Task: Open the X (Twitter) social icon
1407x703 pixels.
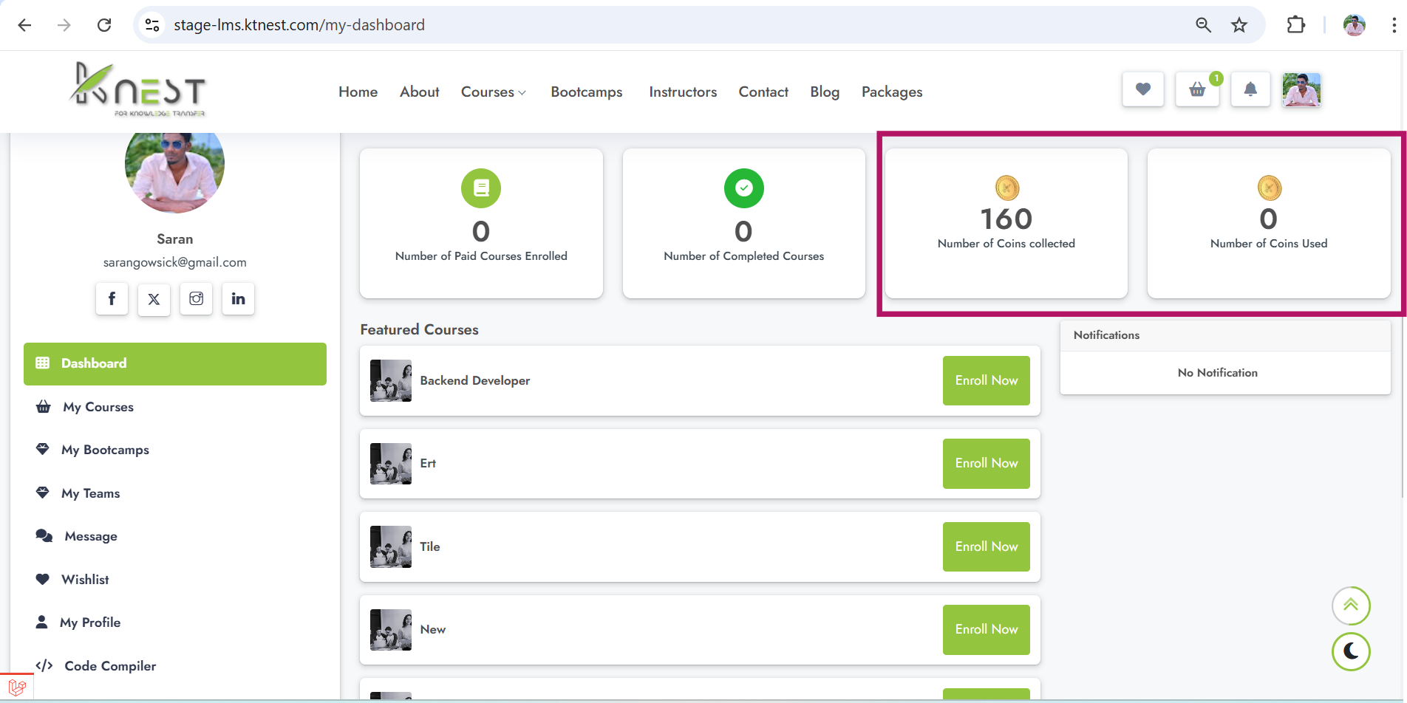Action: coord(154,298)
